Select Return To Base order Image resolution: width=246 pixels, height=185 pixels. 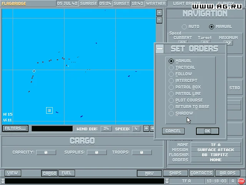pyautogui.click(x=171, y=107)
